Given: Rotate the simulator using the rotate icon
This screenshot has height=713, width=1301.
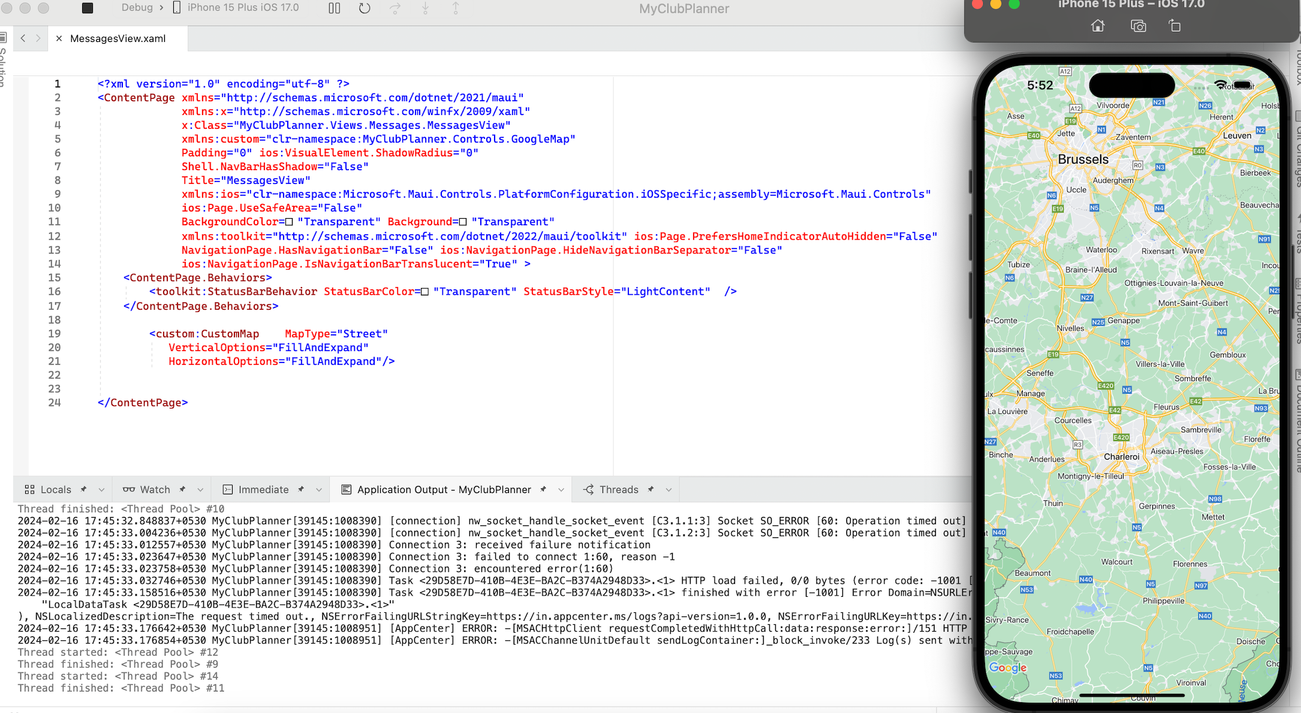Looking at the screenshot, I should 1175,26.
